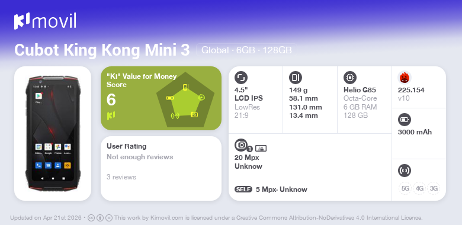Image resolution: width=462 pixels, height=225 pixels.
Task: Click the 3 reviews label
Action: pyautogui.click(x=121, y=177)
